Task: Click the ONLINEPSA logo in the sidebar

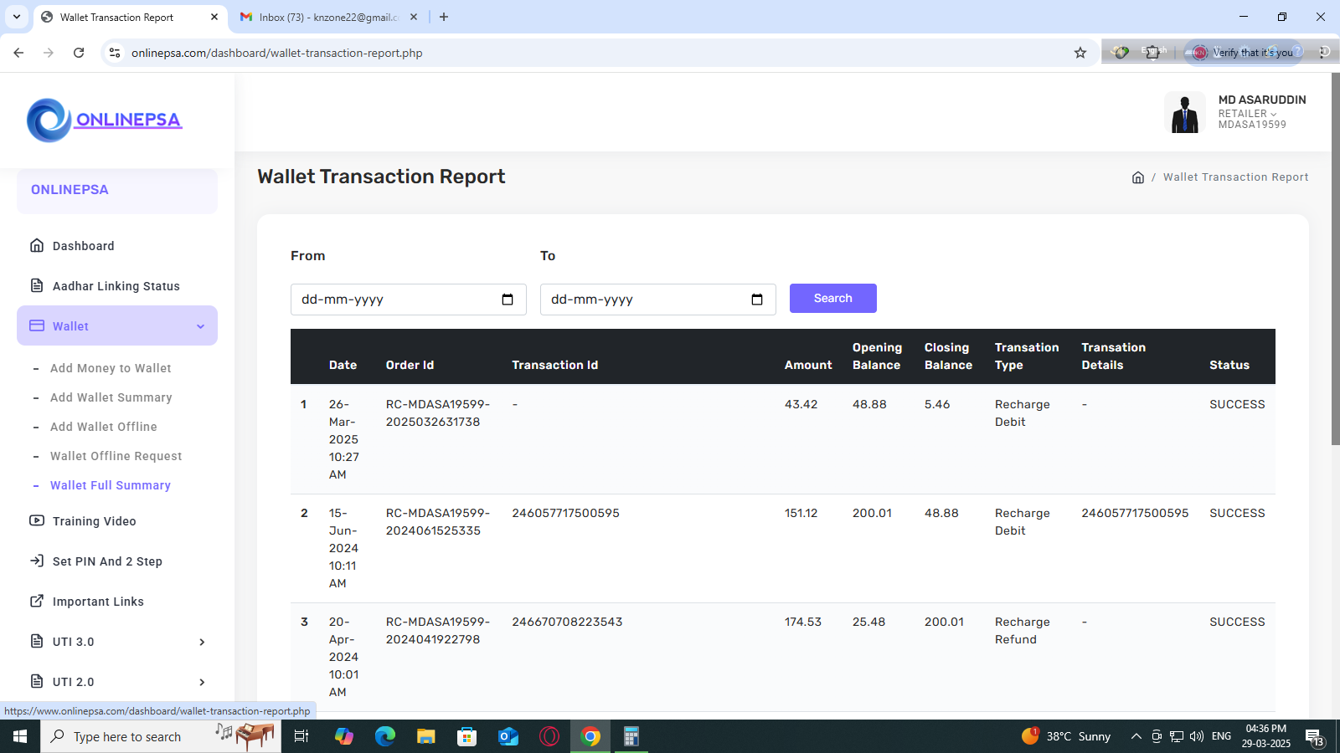Action: (104, 120)
